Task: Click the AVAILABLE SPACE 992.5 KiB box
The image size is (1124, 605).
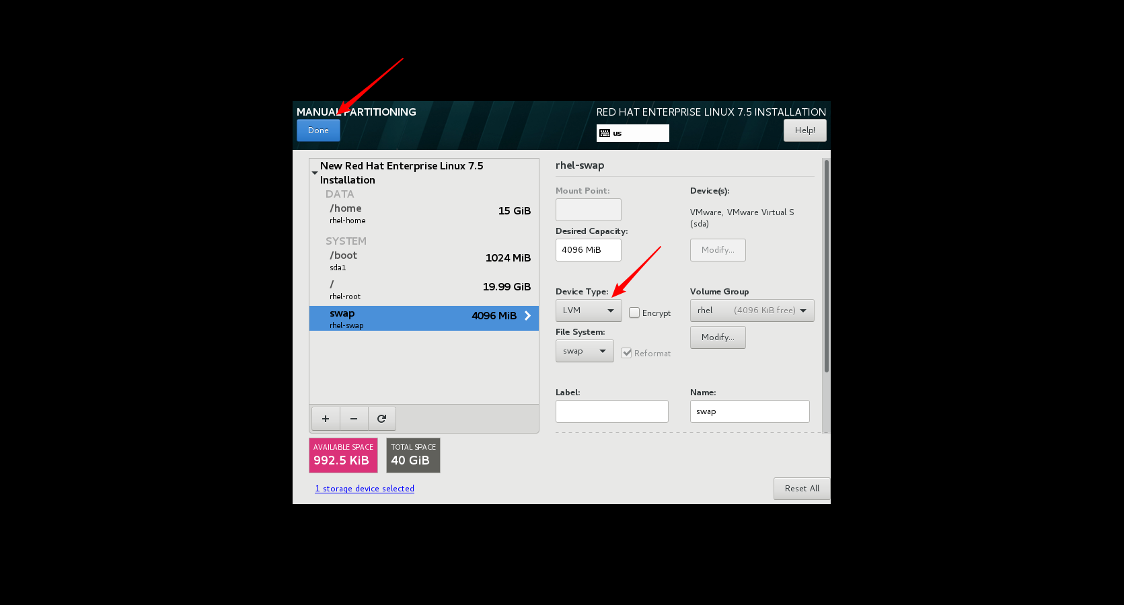Action: [x=343, y=456]
